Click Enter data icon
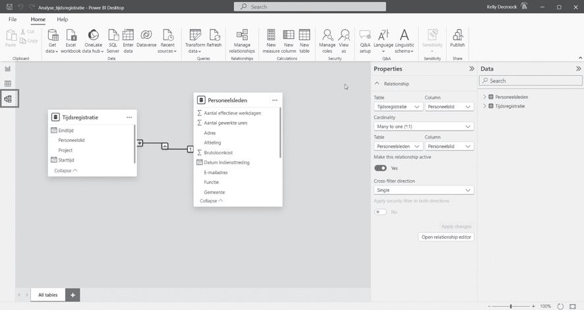The image size is (584, 310). (128, 36)
